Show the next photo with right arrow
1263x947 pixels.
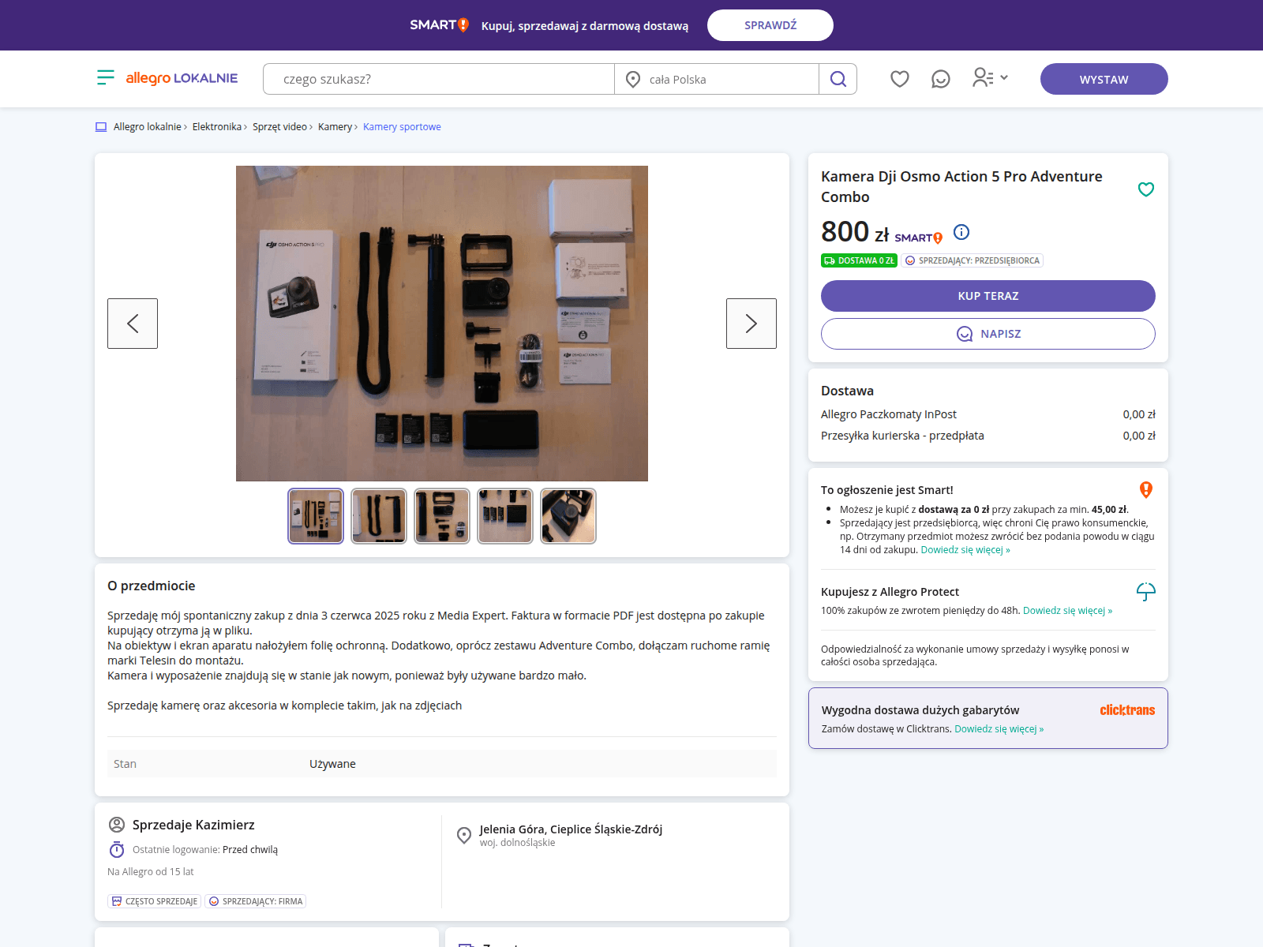click(x=751, y=324)
